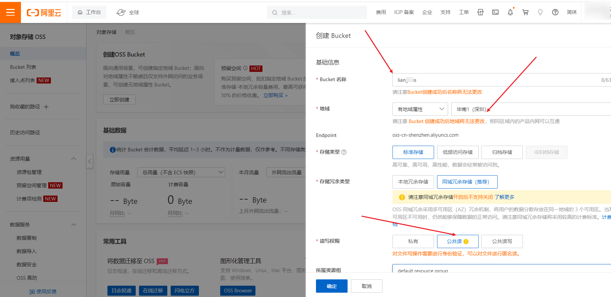Viewport: 611px width, 297px height.
Task: Select 归档存储 storage type
Action: pyautogui.click(x=502, y=152)
